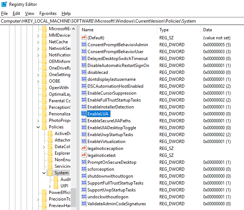This screenshot has height=210, width=244.
Task: Click the tree pane vertical scrollbar
Action: pyautogui.click(x=74, y=109)
